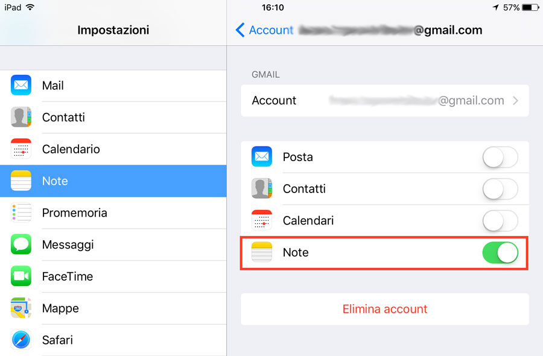
Task: Open Messaggi settings via its icon
Action: pyautogui.click(x=21, y=244)
